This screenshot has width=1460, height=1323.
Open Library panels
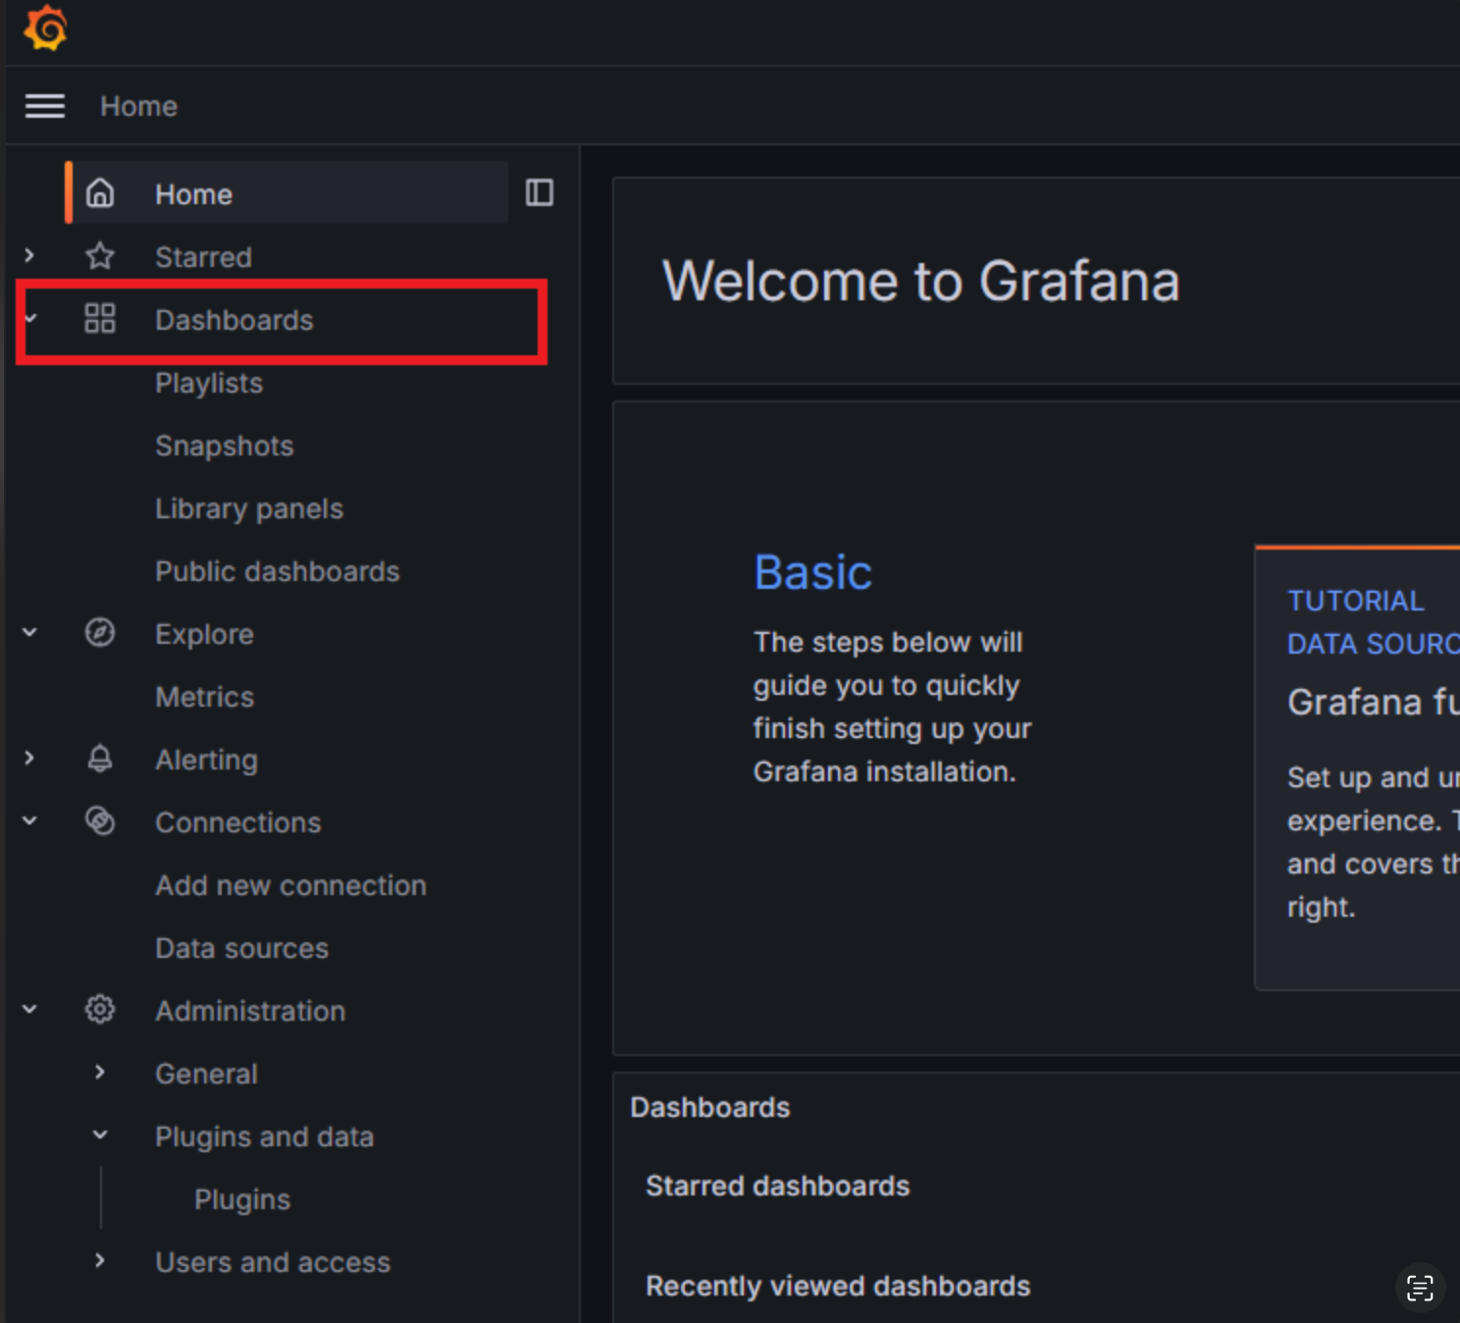[x=249, y=508]
